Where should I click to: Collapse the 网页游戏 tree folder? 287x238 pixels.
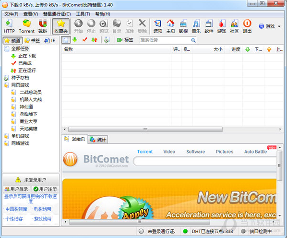tap(20, 85)
